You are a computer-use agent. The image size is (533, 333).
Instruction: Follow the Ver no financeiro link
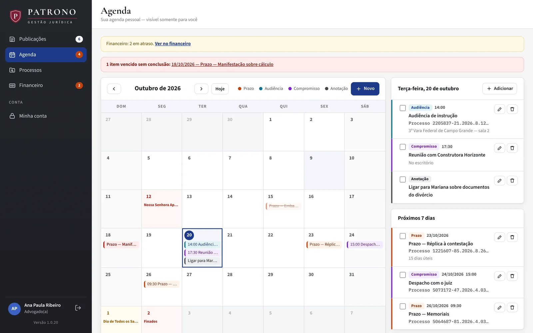[173, 44]
